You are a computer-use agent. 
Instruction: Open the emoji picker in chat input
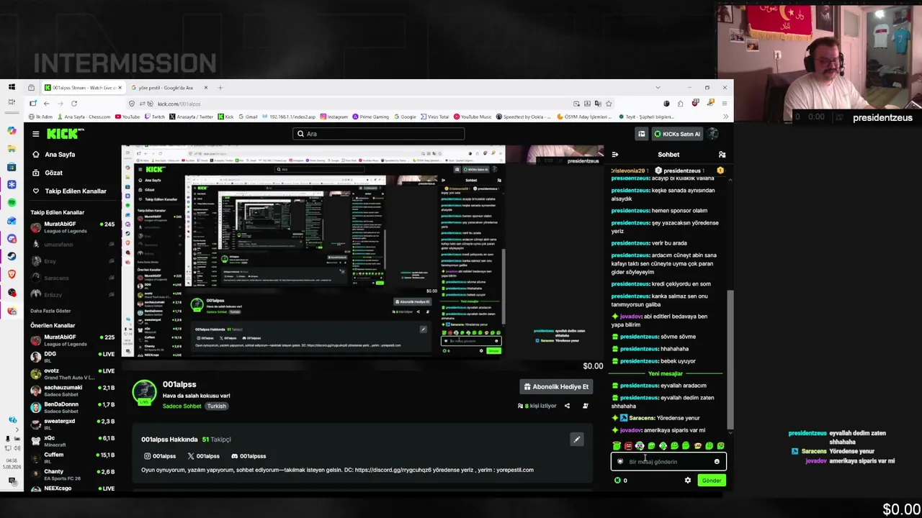[x=717, y=462]
